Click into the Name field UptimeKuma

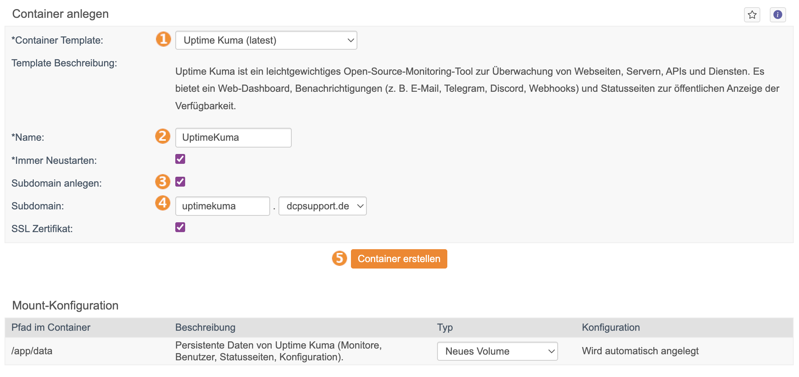233,138
